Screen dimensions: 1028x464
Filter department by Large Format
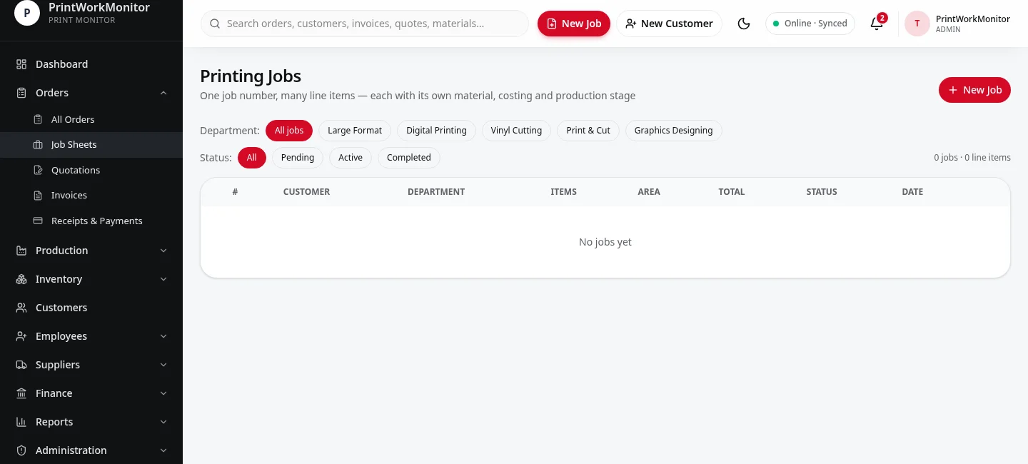355,131
